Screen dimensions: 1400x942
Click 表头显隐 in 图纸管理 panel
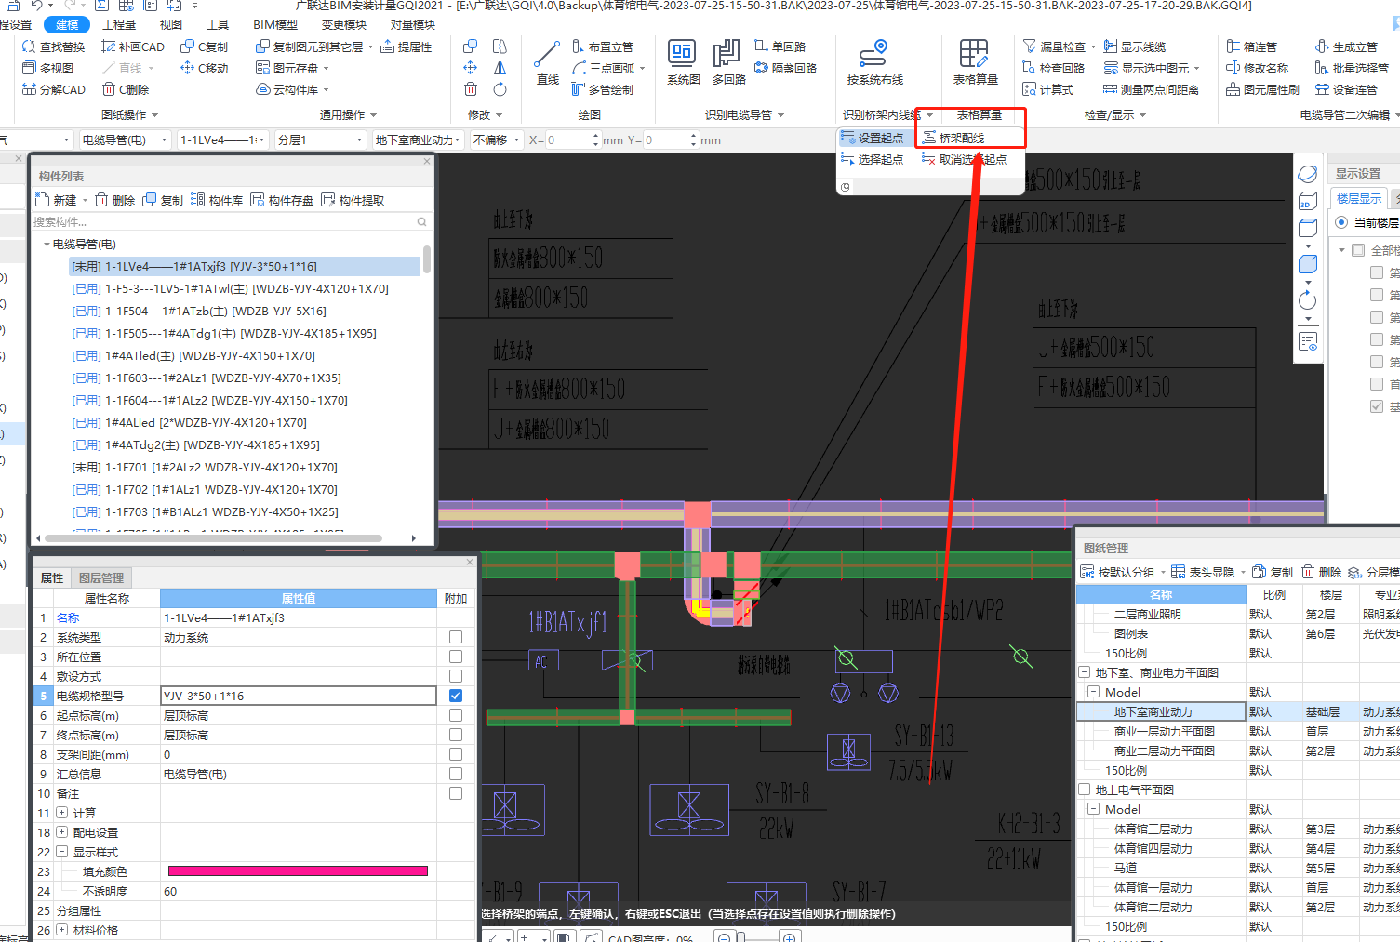pos(1203,572)
